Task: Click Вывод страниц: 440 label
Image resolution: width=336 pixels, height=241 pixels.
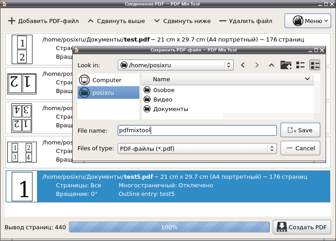Action: pos(35,227)
